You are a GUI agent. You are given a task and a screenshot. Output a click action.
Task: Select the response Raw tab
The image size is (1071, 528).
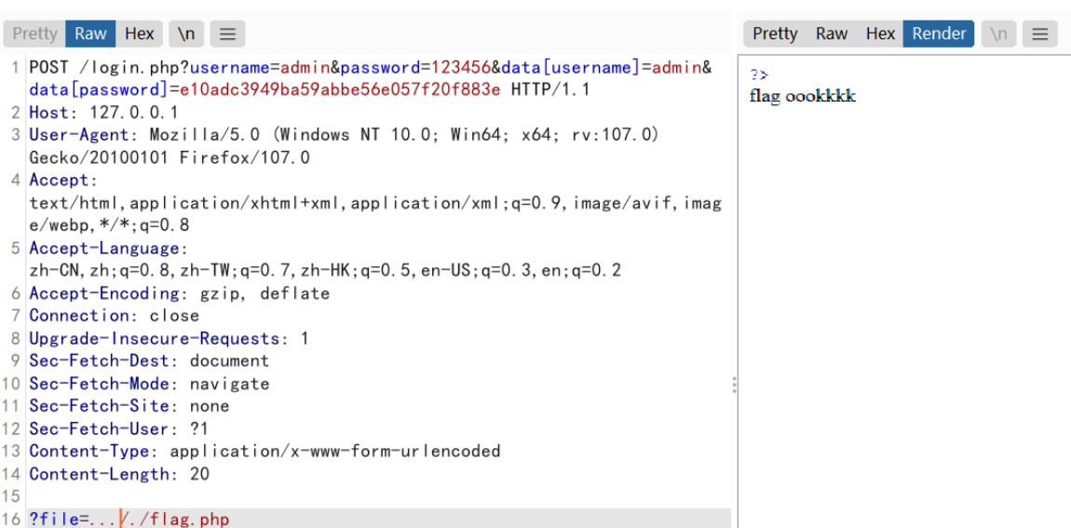(x=832, y=34)
